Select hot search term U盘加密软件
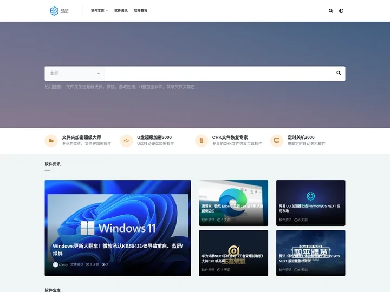Screen dimensions: 390x292 (151, 87)
